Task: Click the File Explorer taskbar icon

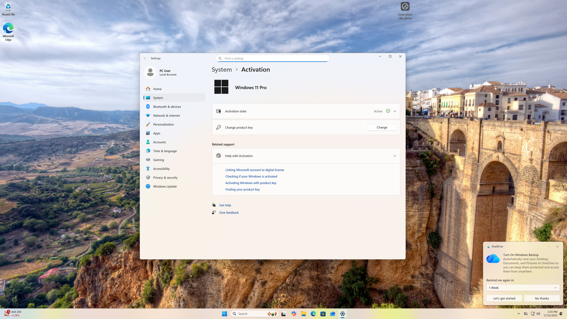Action: click(x=303, y=314)
